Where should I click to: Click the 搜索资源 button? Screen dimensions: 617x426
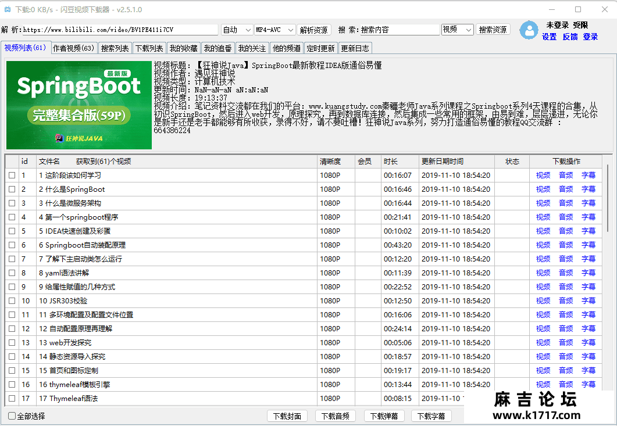[x=493, y=30]
